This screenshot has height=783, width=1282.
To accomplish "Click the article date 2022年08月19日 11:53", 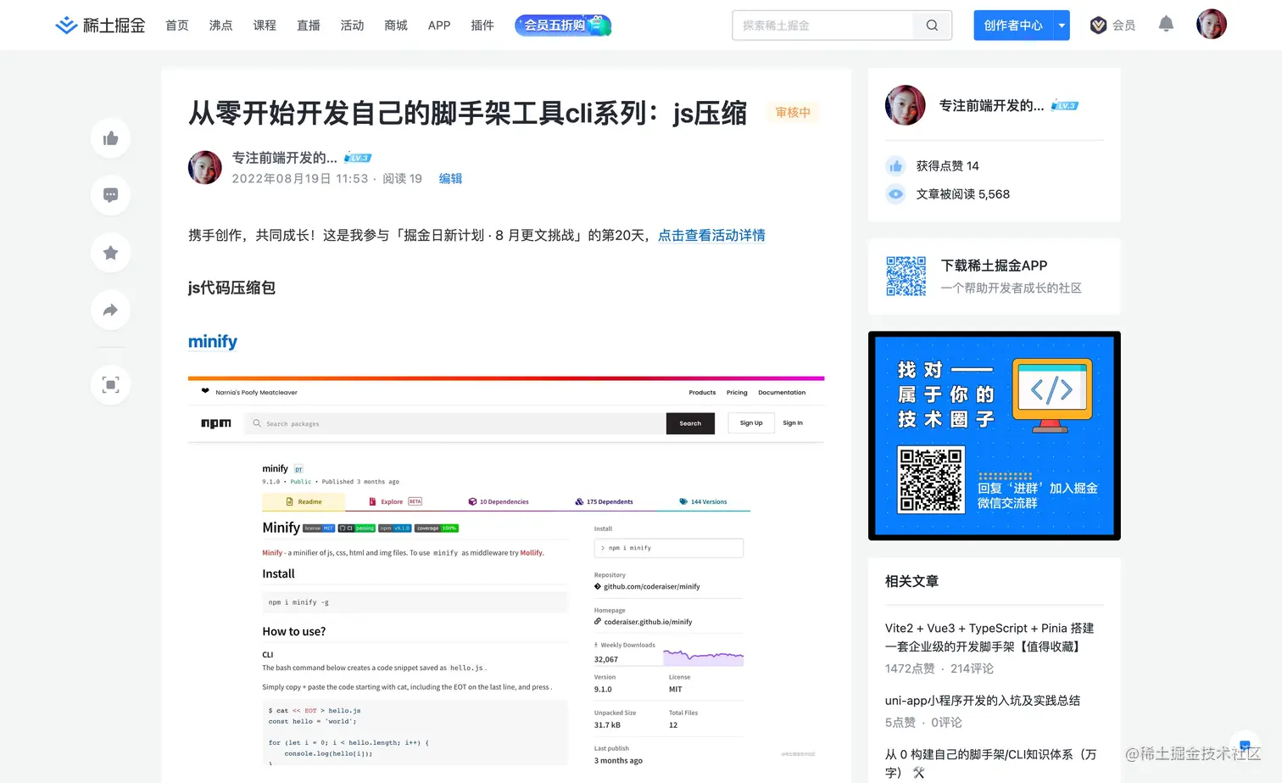I will click(x=300, y=178).
